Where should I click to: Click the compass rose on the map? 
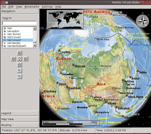click(x=143, y=21)
